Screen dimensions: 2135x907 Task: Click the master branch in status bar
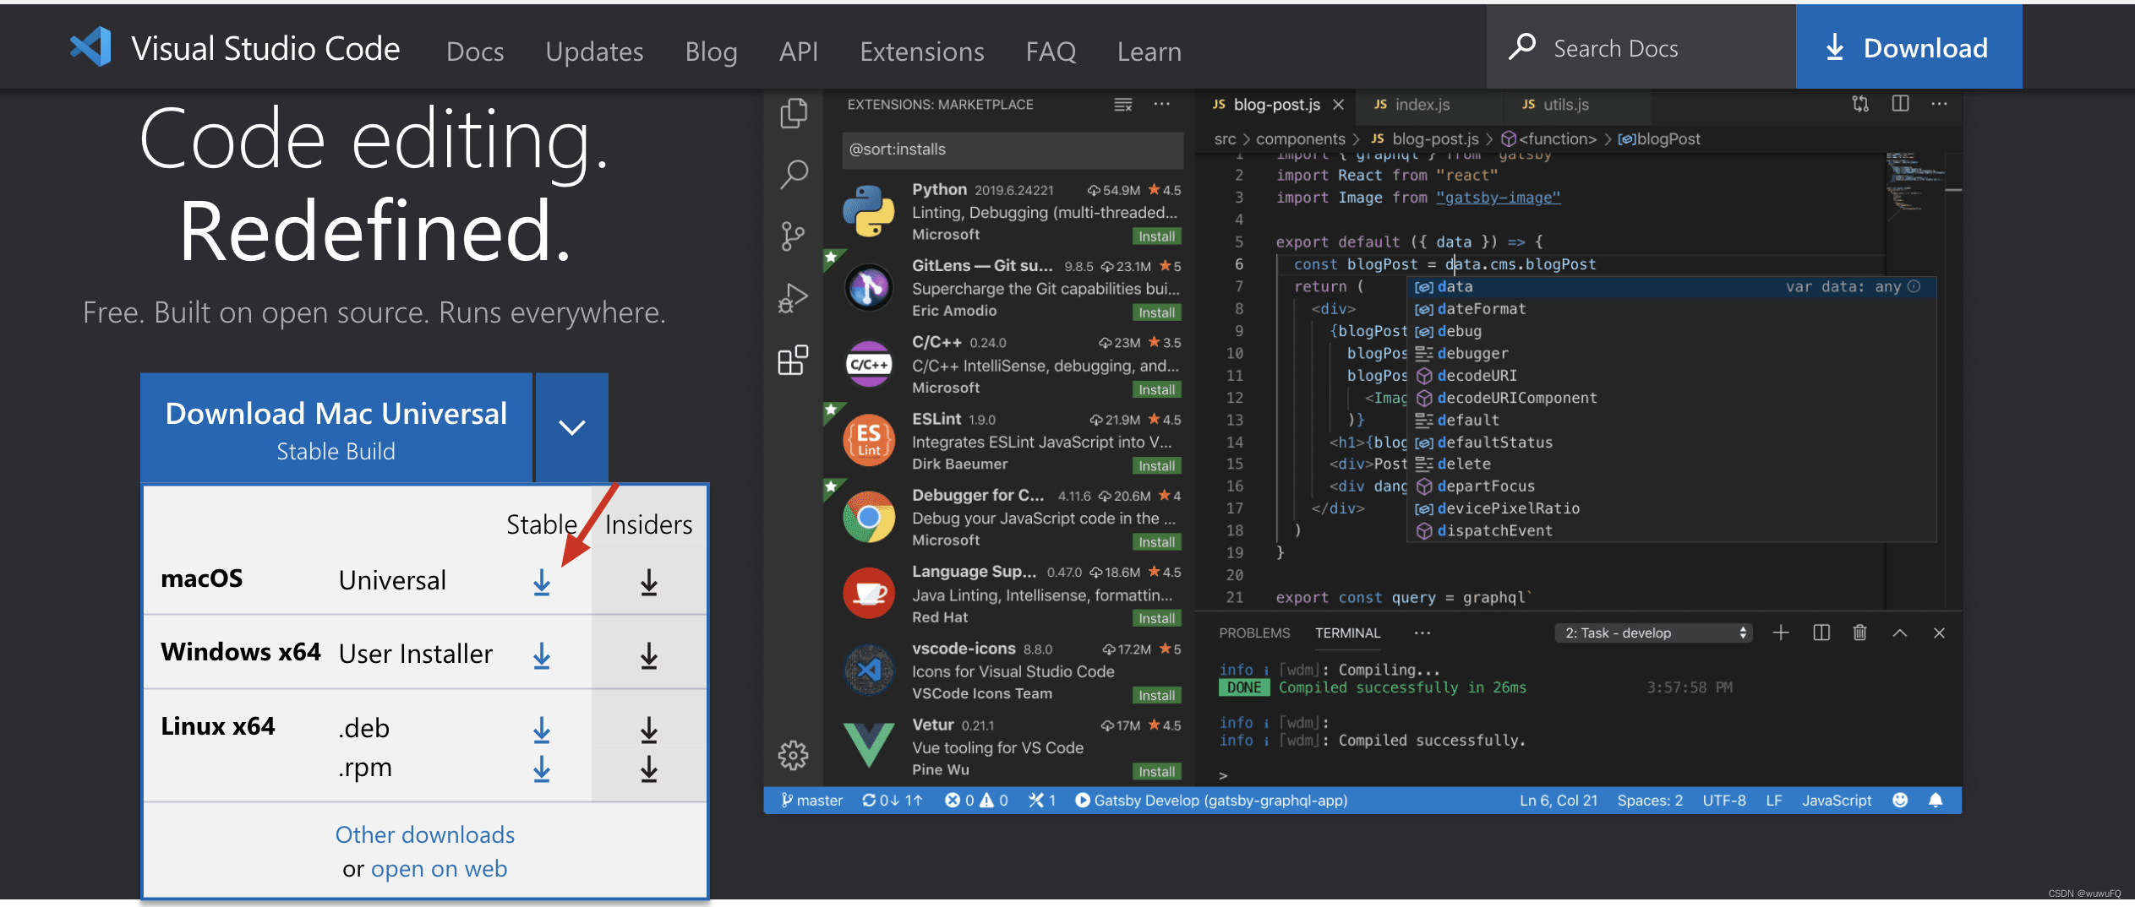[811, 800]
